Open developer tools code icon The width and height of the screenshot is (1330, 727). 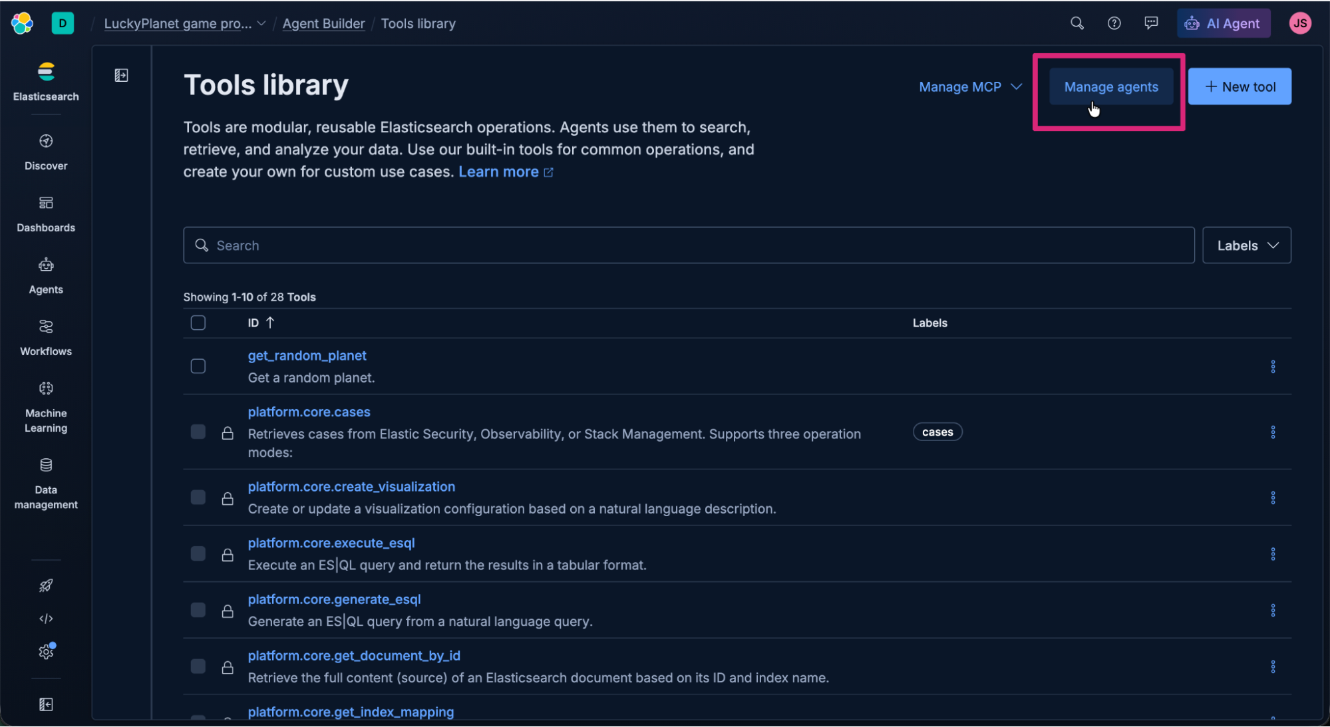46,619
